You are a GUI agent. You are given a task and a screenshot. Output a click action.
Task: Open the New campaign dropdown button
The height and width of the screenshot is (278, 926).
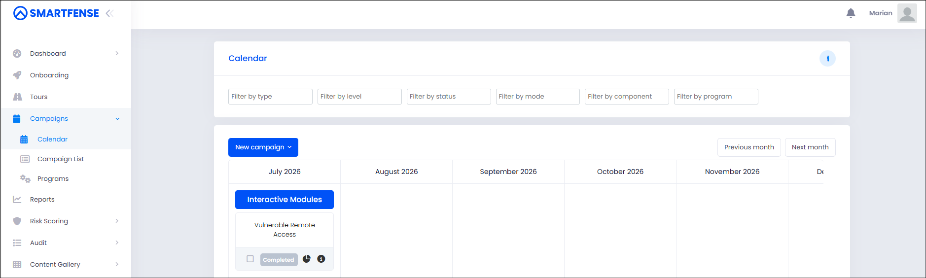263,147
